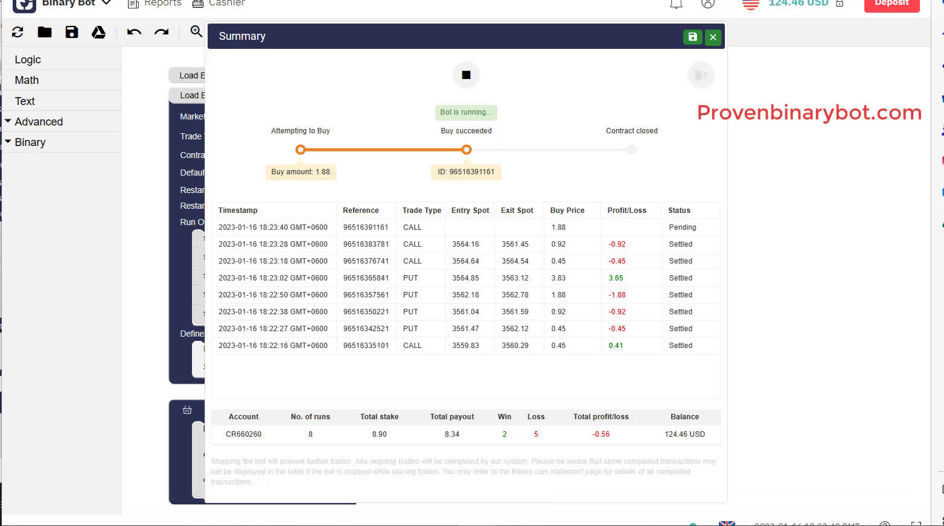
Task: Stop the running bot
Action: (466, 75)
